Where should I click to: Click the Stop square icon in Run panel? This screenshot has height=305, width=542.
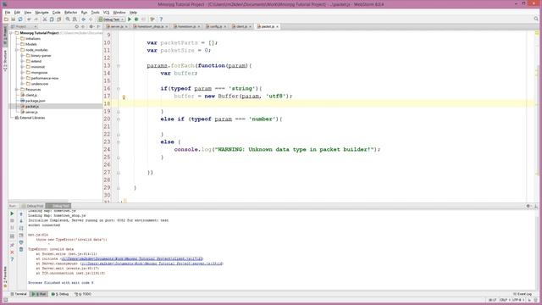[x=12, y=220]
